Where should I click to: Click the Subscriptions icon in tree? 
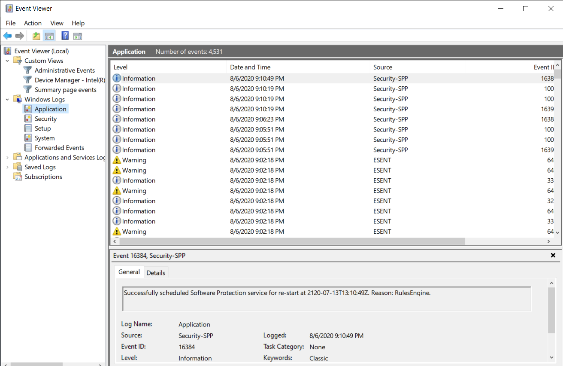(18, 177)
